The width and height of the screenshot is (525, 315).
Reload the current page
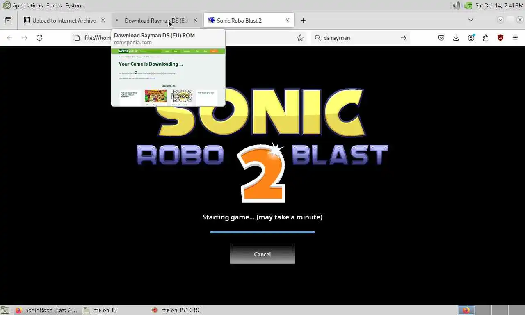point(39,38)
